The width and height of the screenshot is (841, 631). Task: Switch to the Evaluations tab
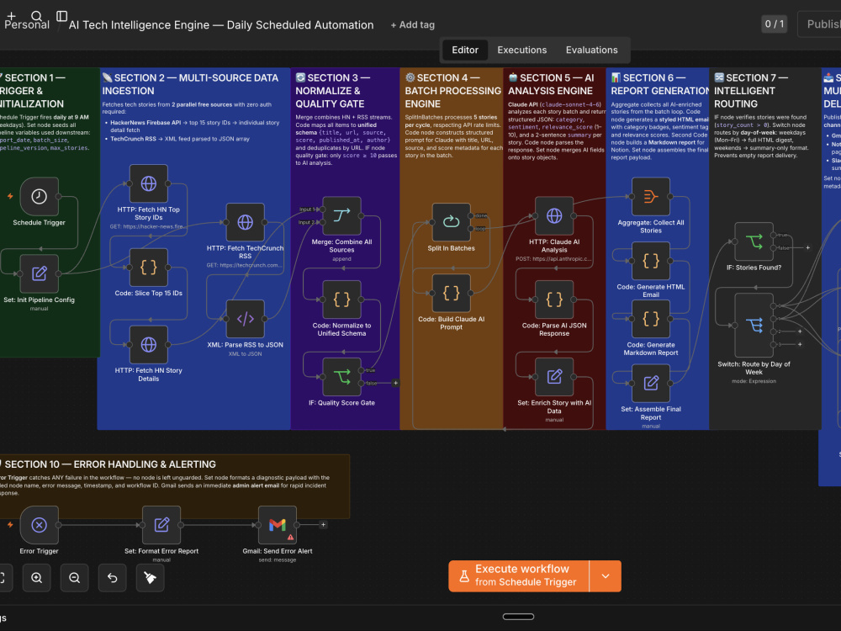(x=591, y=50)
